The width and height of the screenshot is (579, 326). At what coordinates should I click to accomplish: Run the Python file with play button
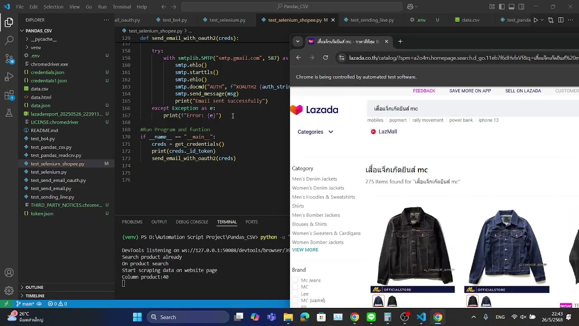pos(536,20)
